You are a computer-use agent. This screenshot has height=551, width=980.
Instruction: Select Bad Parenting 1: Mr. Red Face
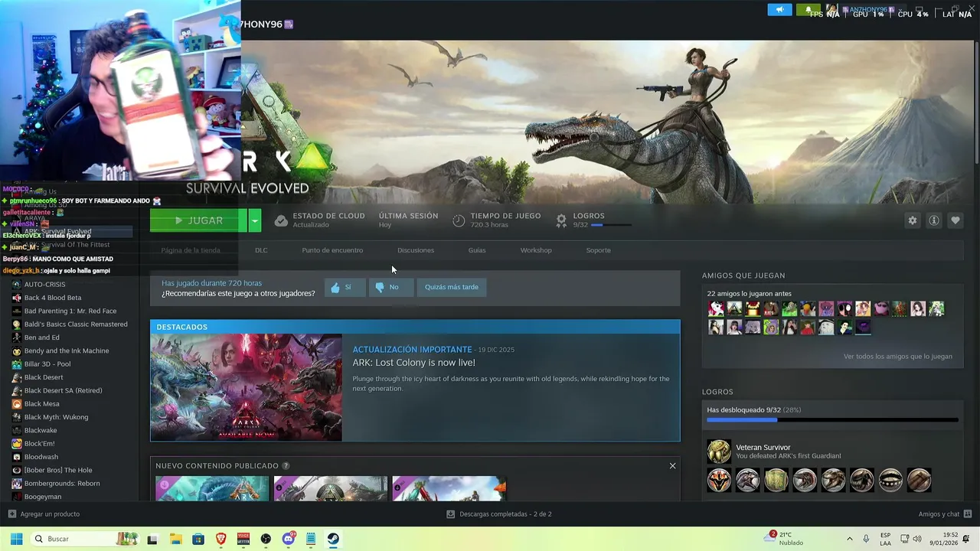[70, 311]
